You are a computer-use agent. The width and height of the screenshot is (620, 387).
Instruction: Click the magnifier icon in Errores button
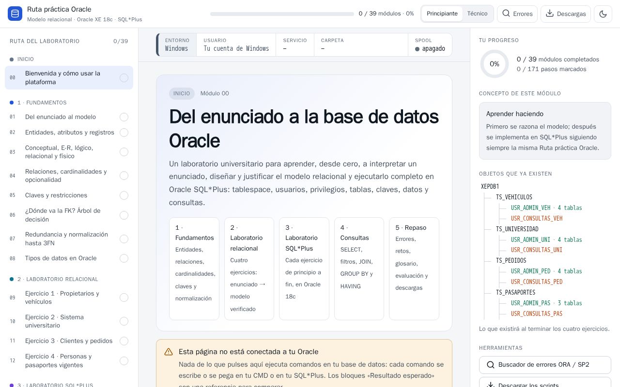tap(506, 14)
